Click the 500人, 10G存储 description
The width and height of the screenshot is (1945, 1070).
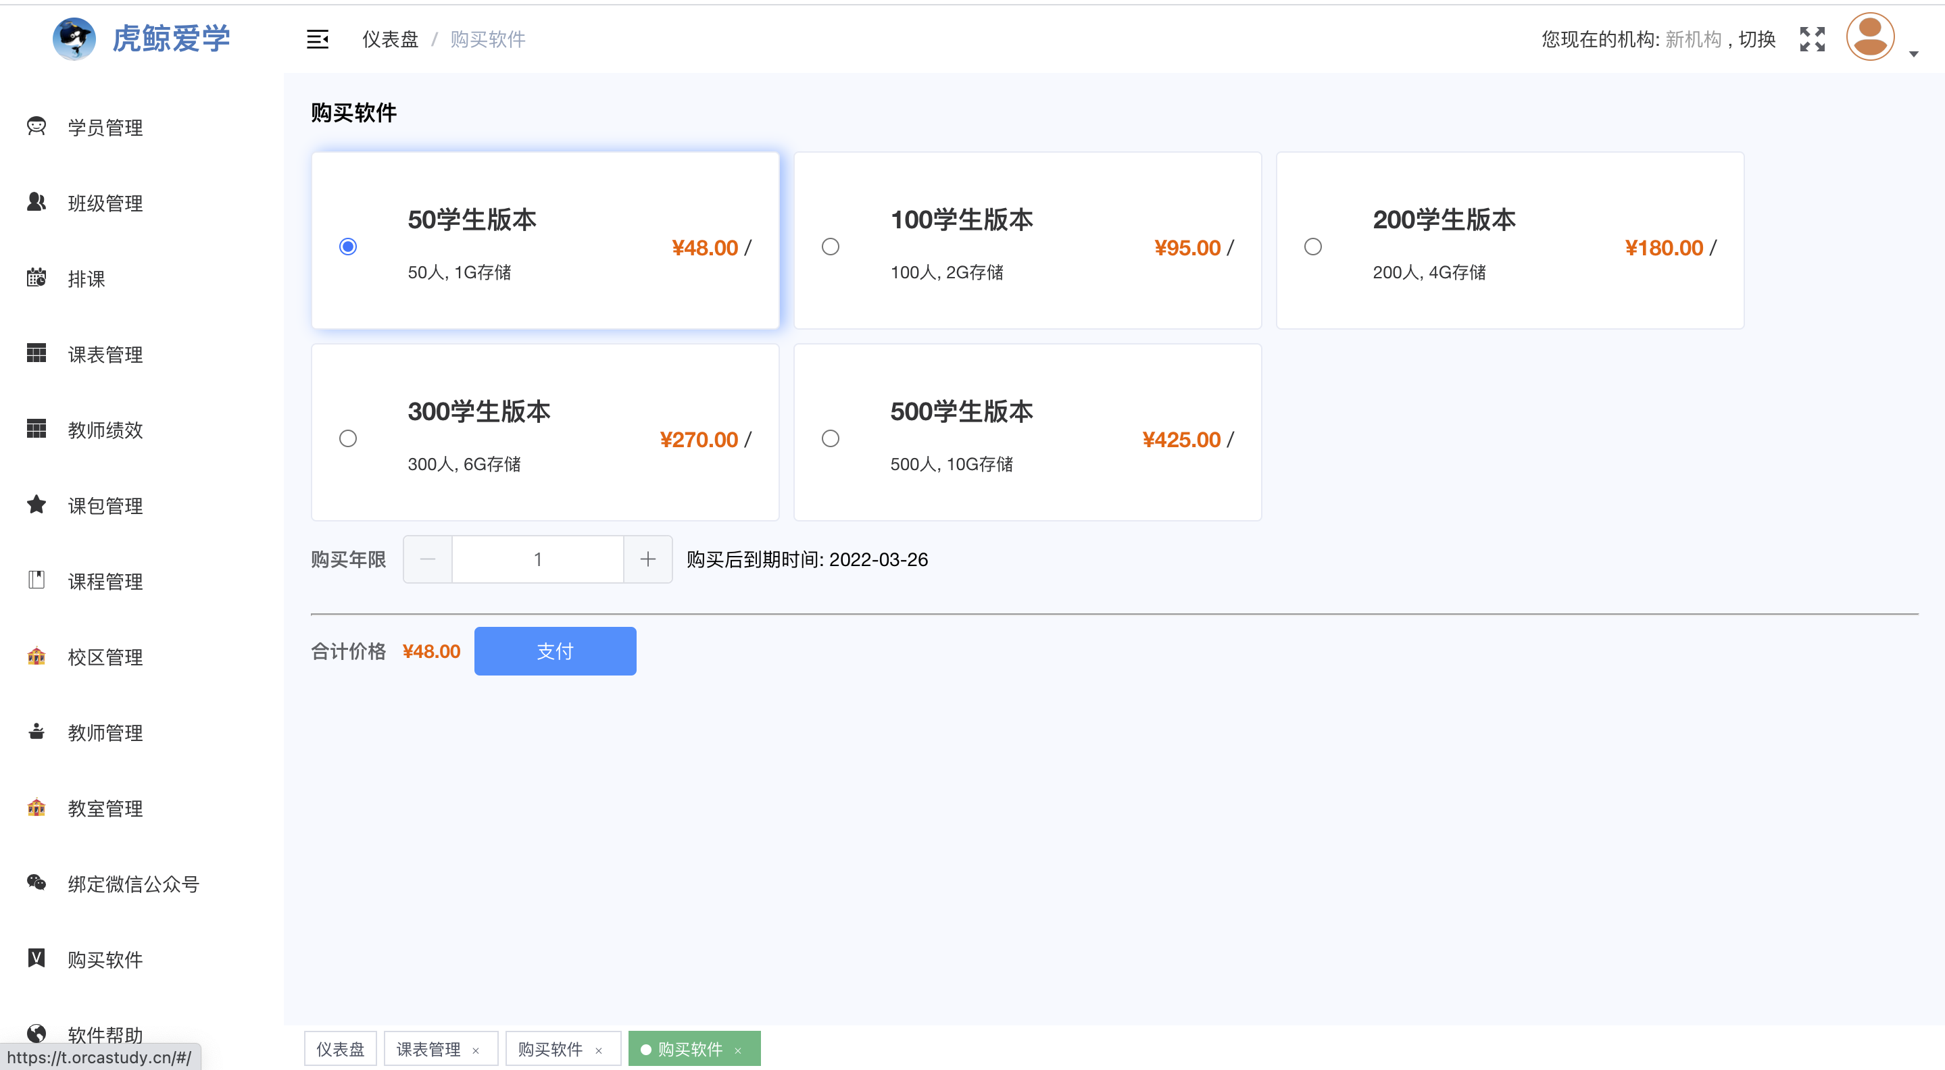952,464
